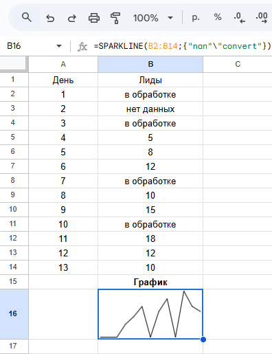The height and width of the screenshot is (354, 272).
Task: Select the В обработке cell in row 2
Action: coord(150,94)
